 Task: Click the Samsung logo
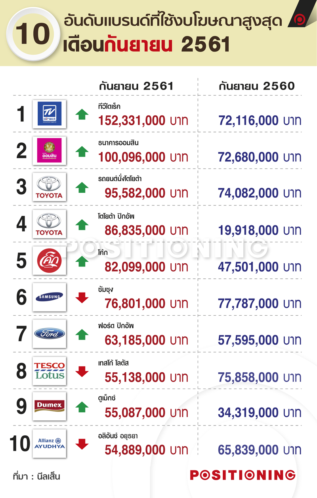point(50,297)
